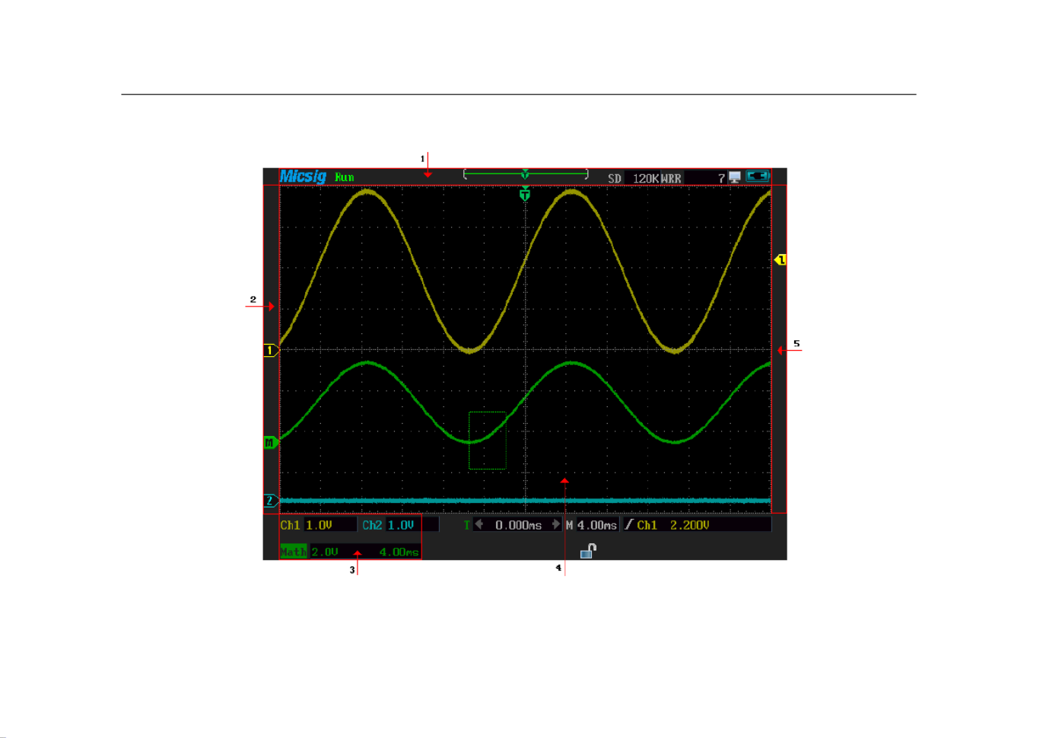Click the memory position bar at top

point(526,174)
